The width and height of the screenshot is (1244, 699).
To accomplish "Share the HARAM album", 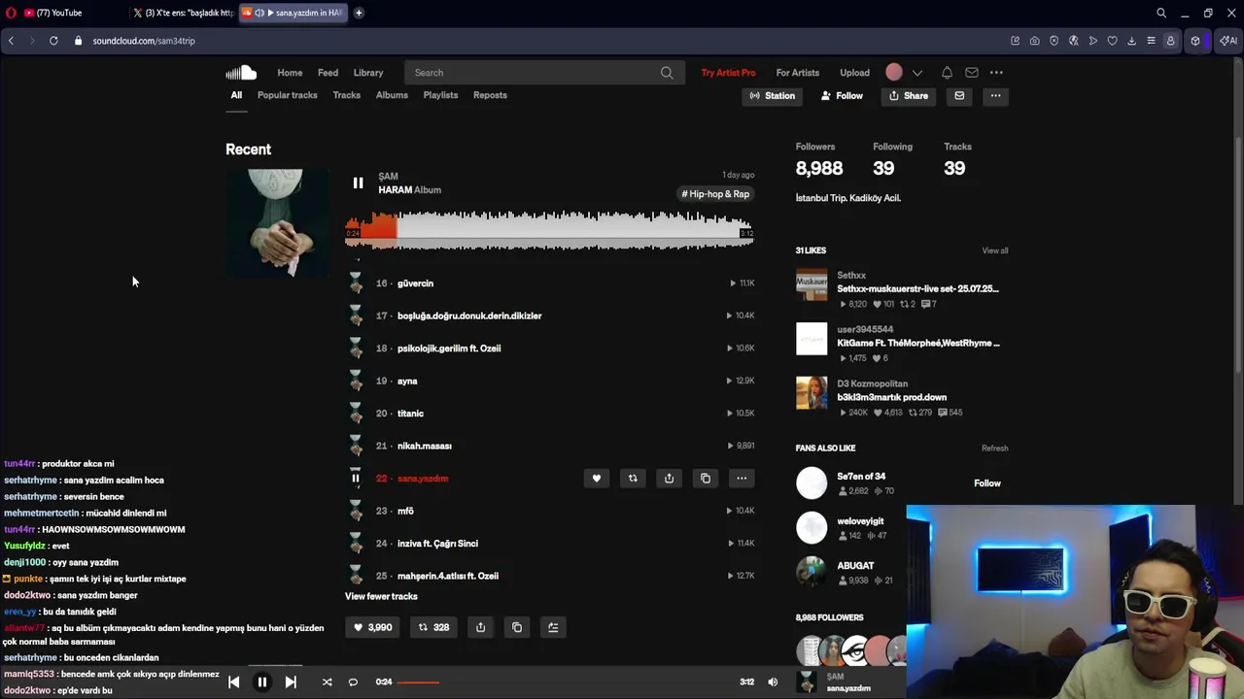I will 480,627.
